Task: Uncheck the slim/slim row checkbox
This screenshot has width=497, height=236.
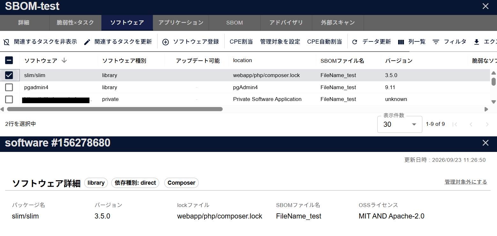Action: point(9,75)
